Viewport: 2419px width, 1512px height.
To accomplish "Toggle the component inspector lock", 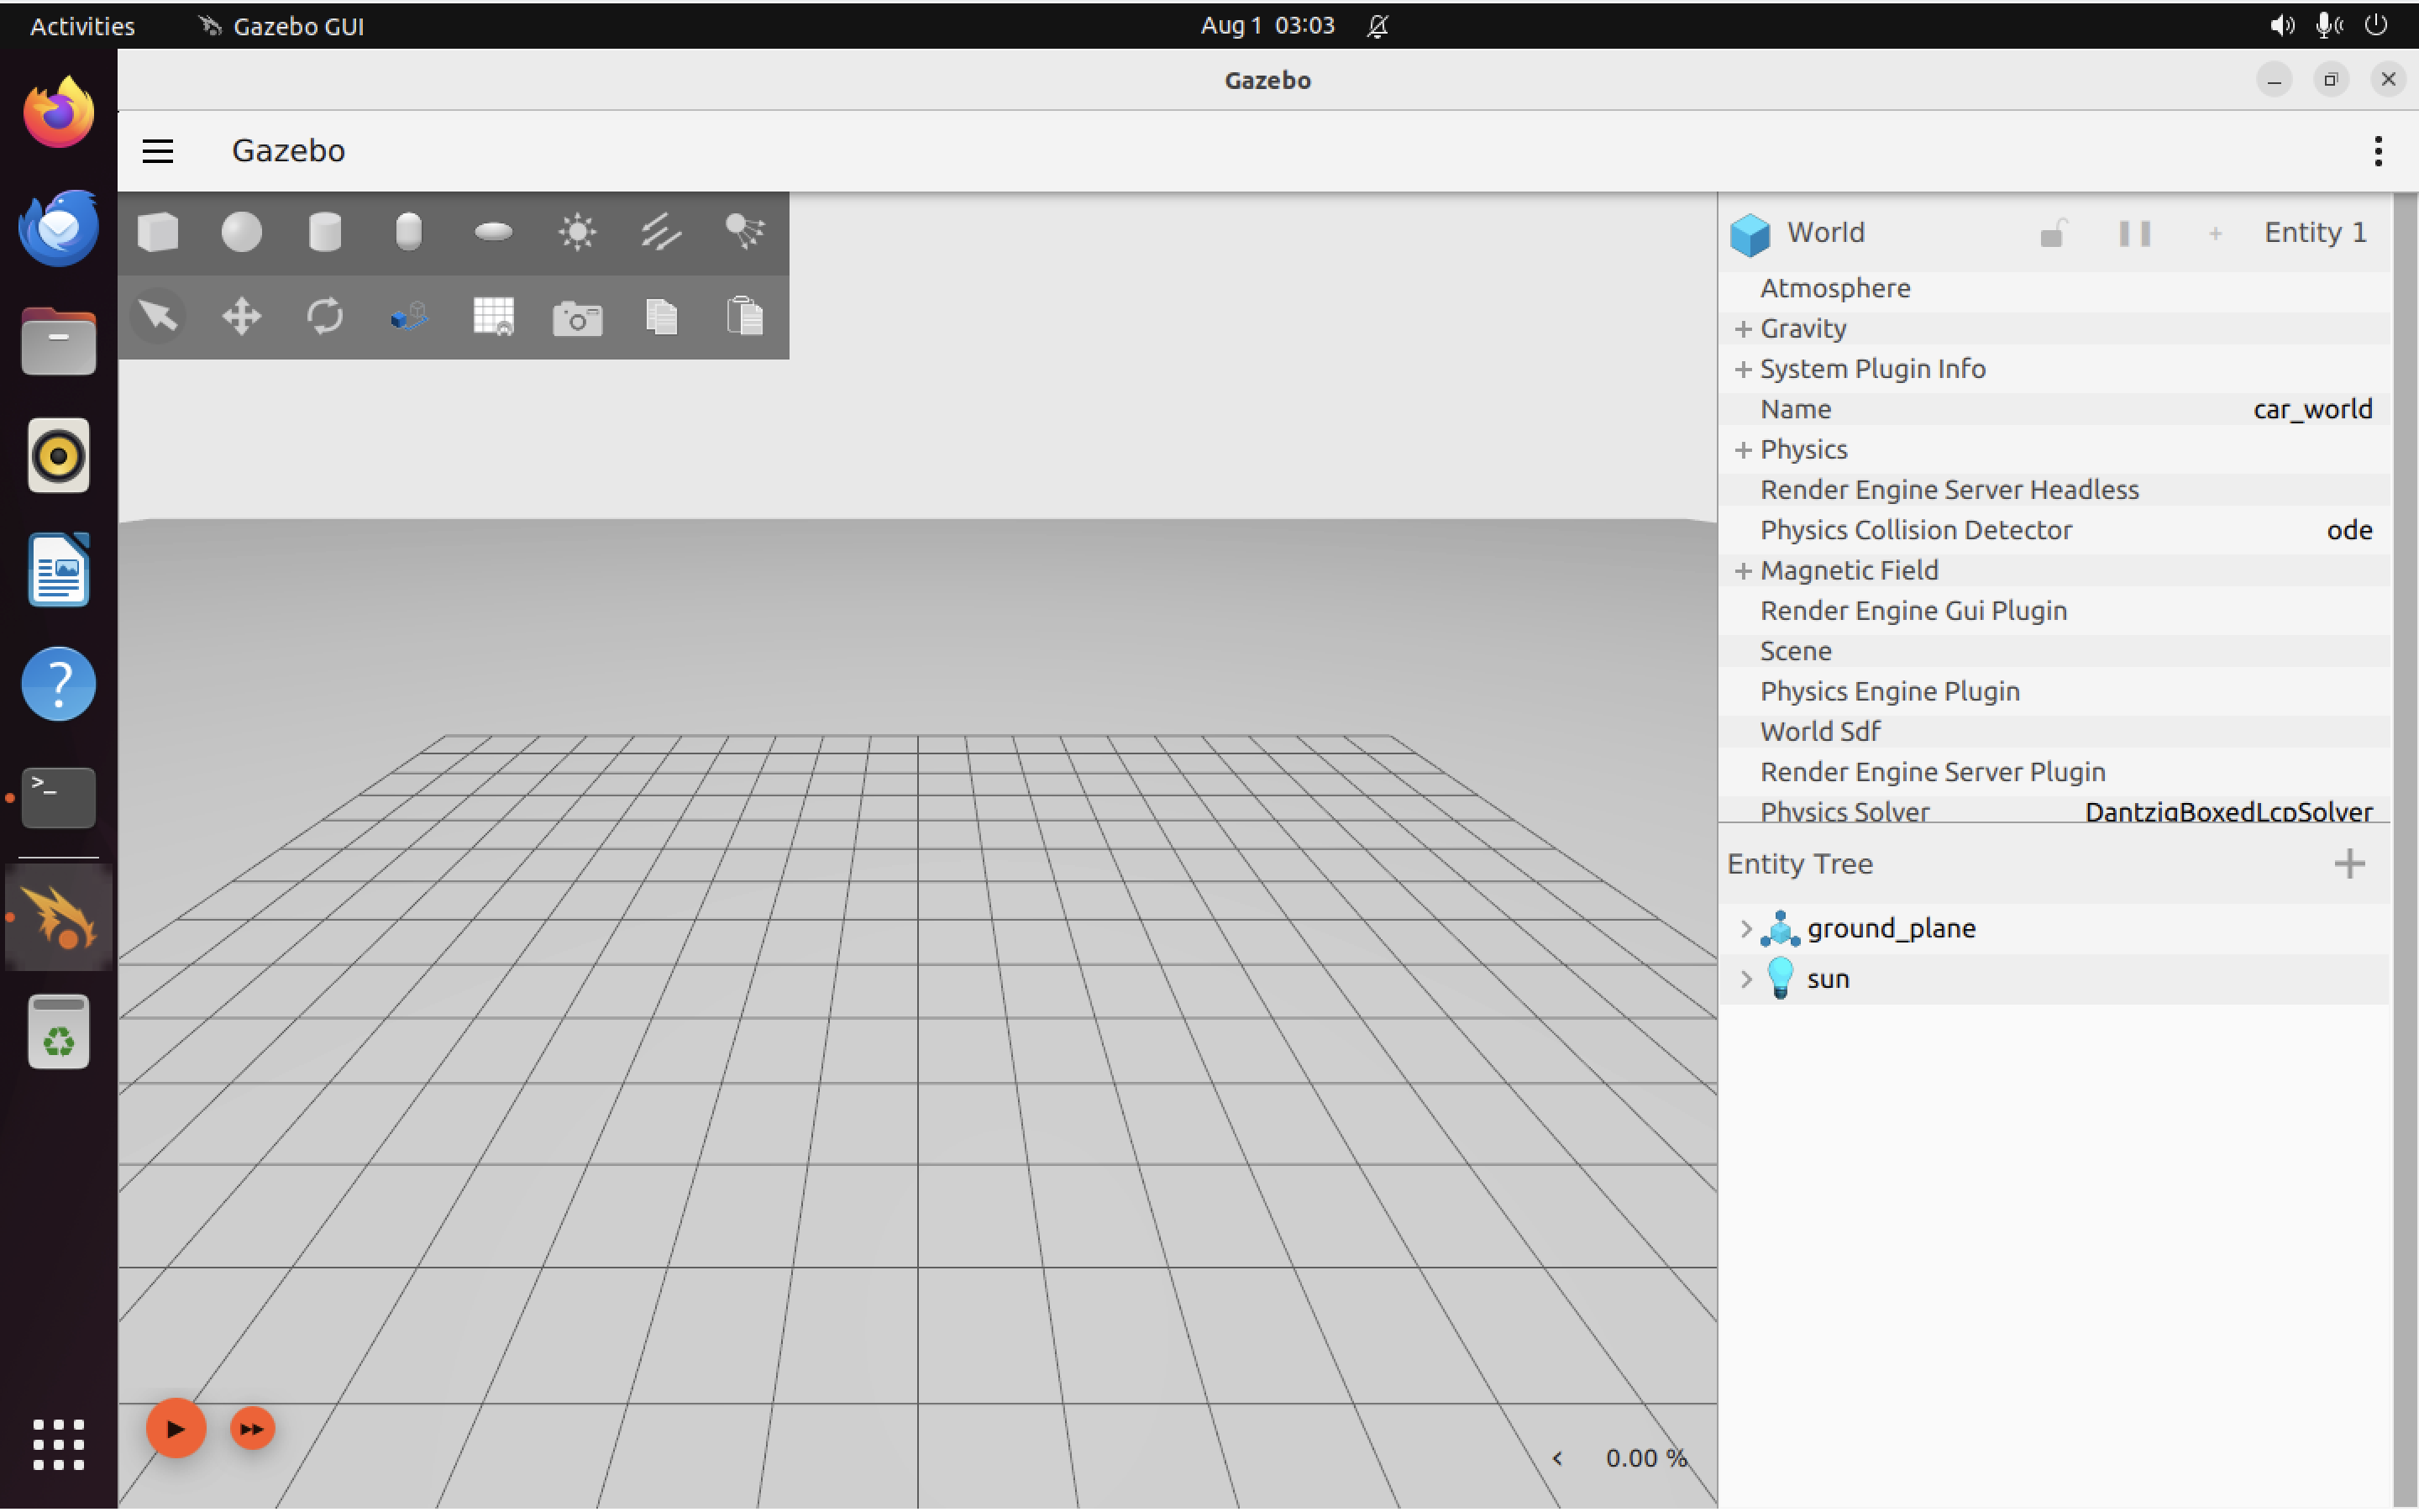I will point(2051,233).
